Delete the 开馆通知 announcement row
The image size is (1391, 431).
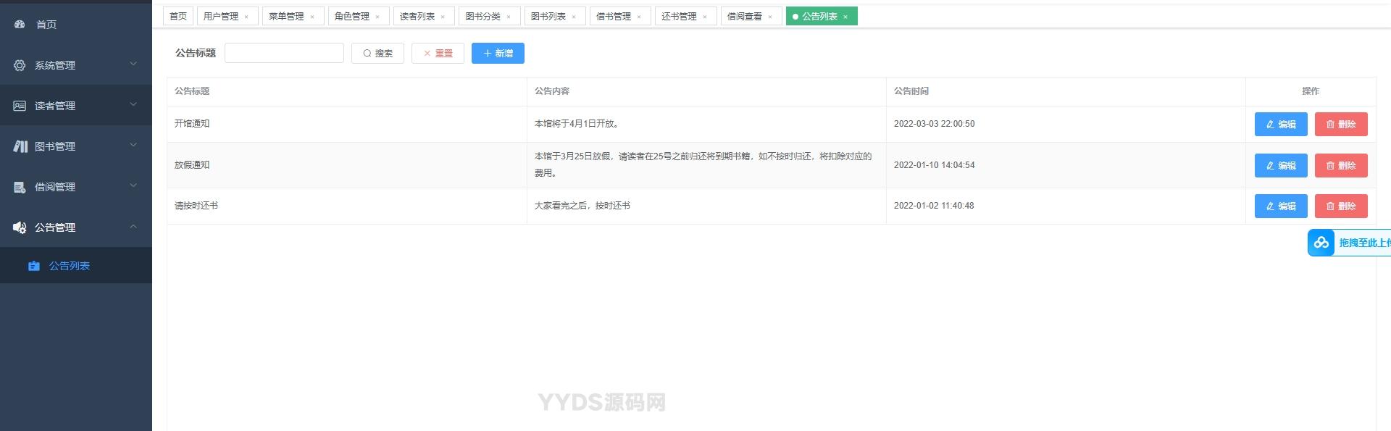[x=1340, y=124]
